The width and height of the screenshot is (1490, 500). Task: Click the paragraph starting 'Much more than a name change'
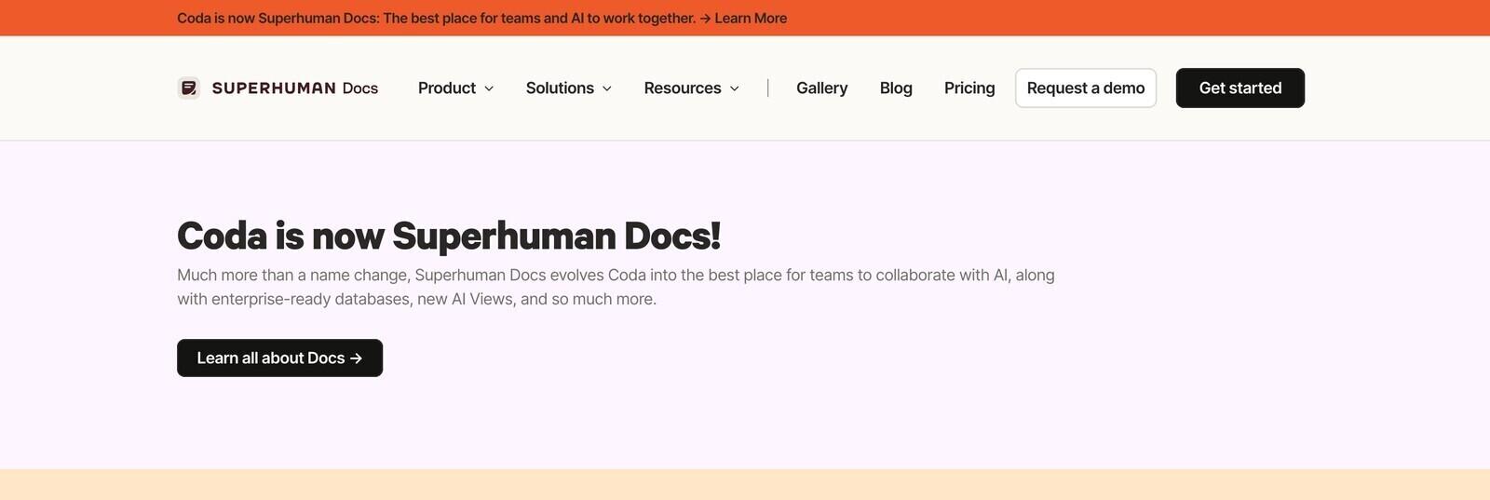point(616,287)
